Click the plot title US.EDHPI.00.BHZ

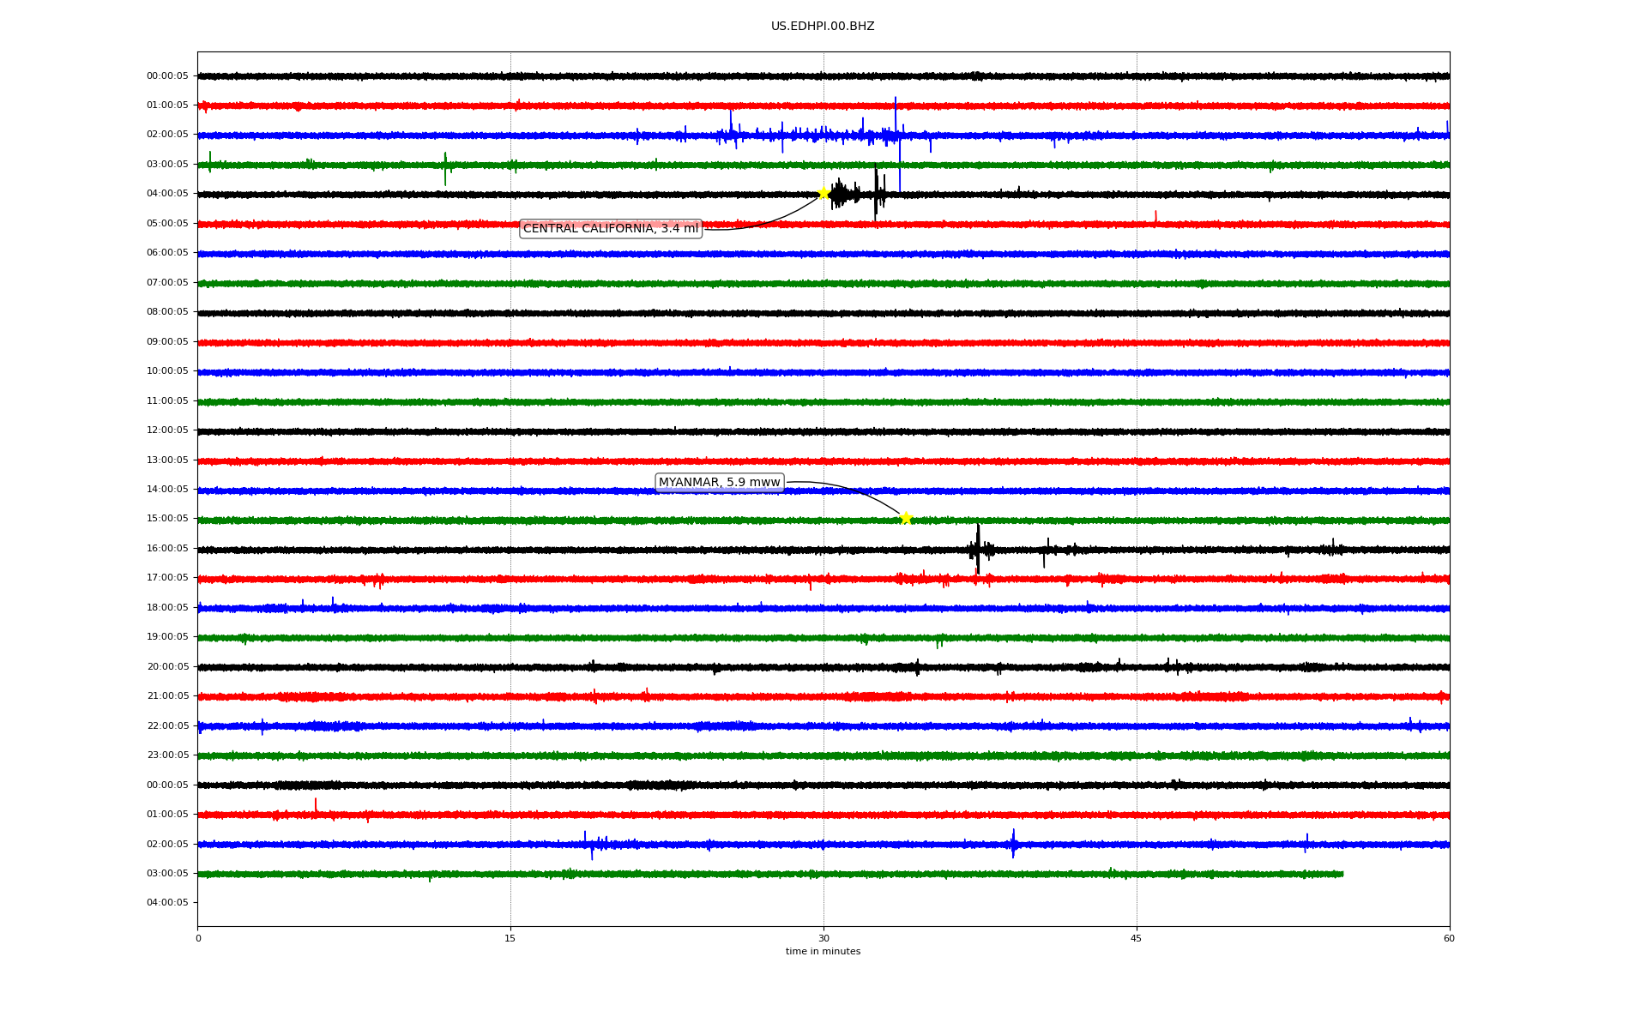[x=822, y=27]
